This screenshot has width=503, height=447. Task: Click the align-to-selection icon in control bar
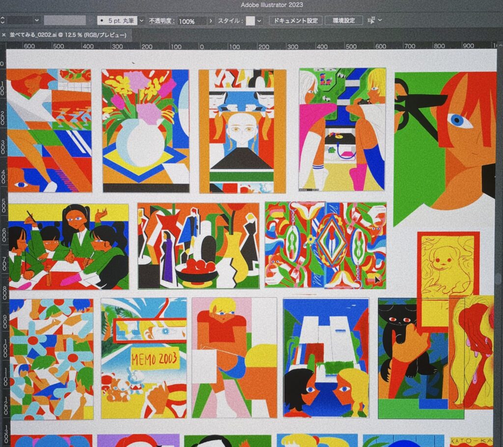(x=371, y=21)
